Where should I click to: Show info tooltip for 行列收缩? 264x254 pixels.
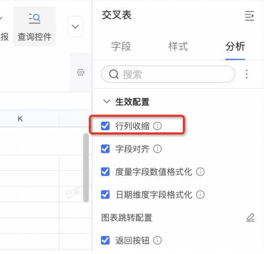coord(158,126)
